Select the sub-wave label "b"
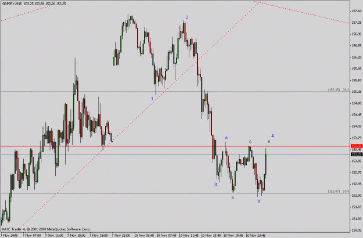This screenshot has height=238, width=363. (232, 197)
